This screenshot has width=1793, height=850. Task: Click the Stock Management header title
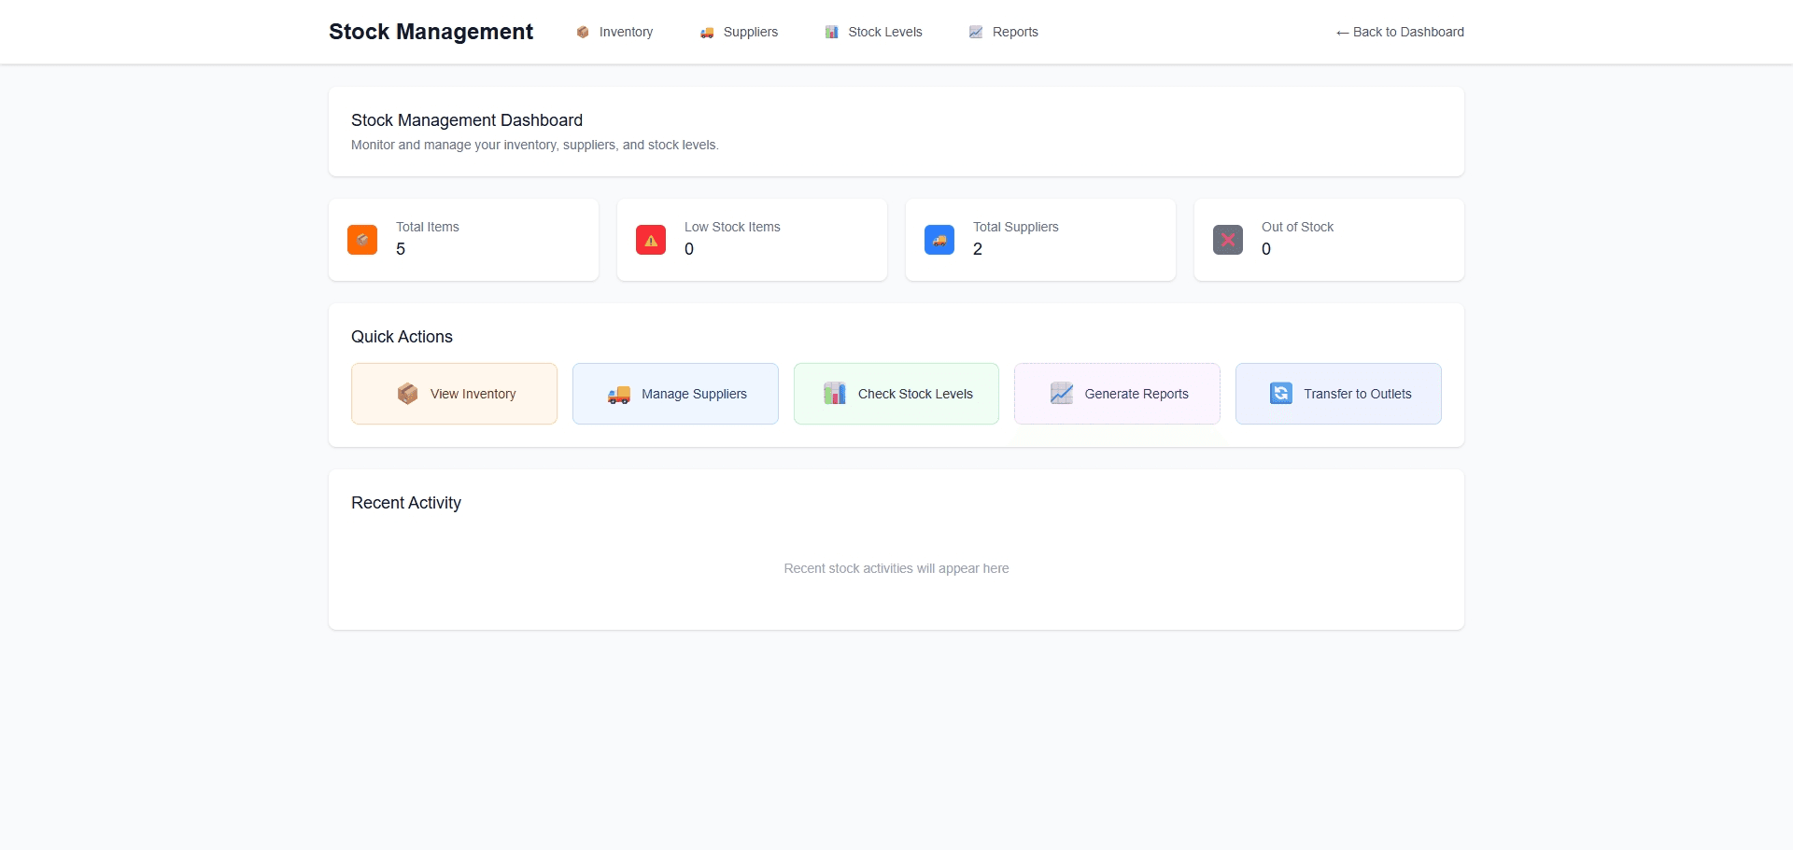tap(431, 32)
